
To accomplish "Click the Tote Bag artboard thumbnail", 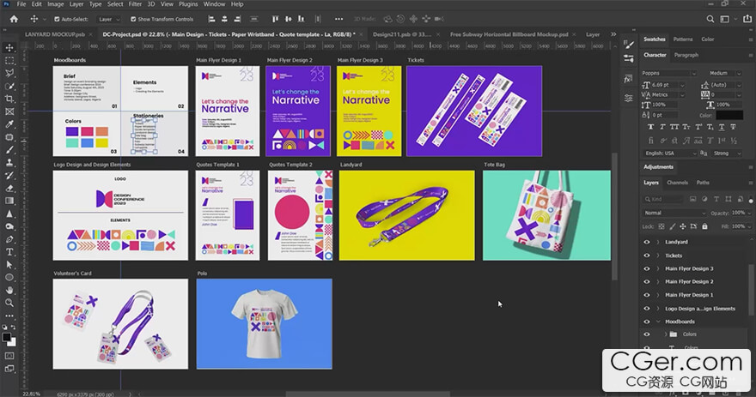I will (546, 215).
